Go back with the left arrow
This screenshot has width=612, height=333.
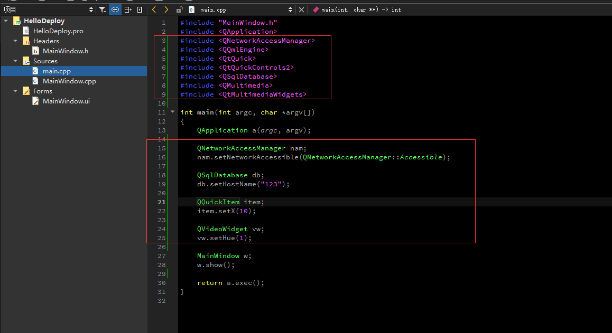pos(154,9)
